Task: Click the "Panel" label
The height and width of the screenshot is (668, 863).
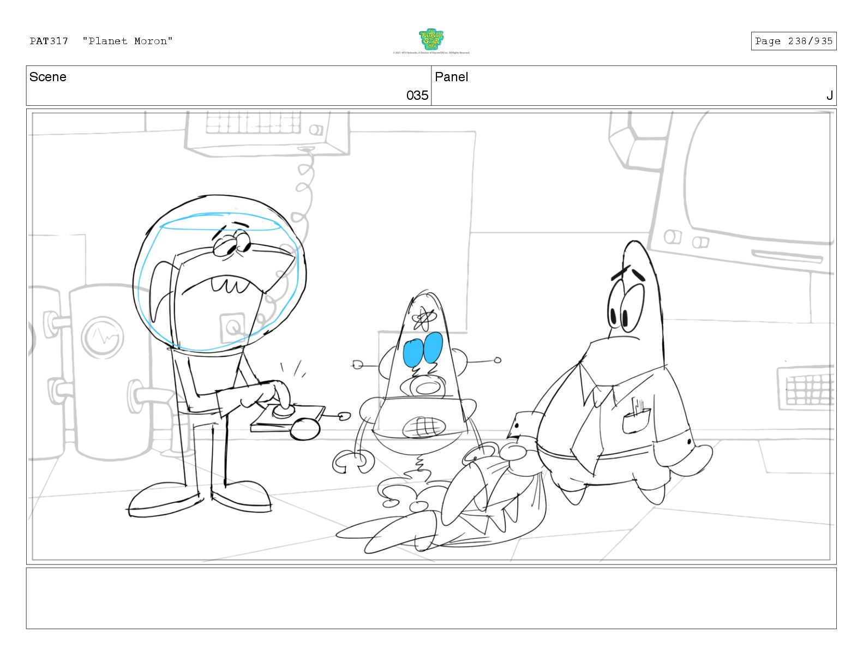Action: coord(451,77)
